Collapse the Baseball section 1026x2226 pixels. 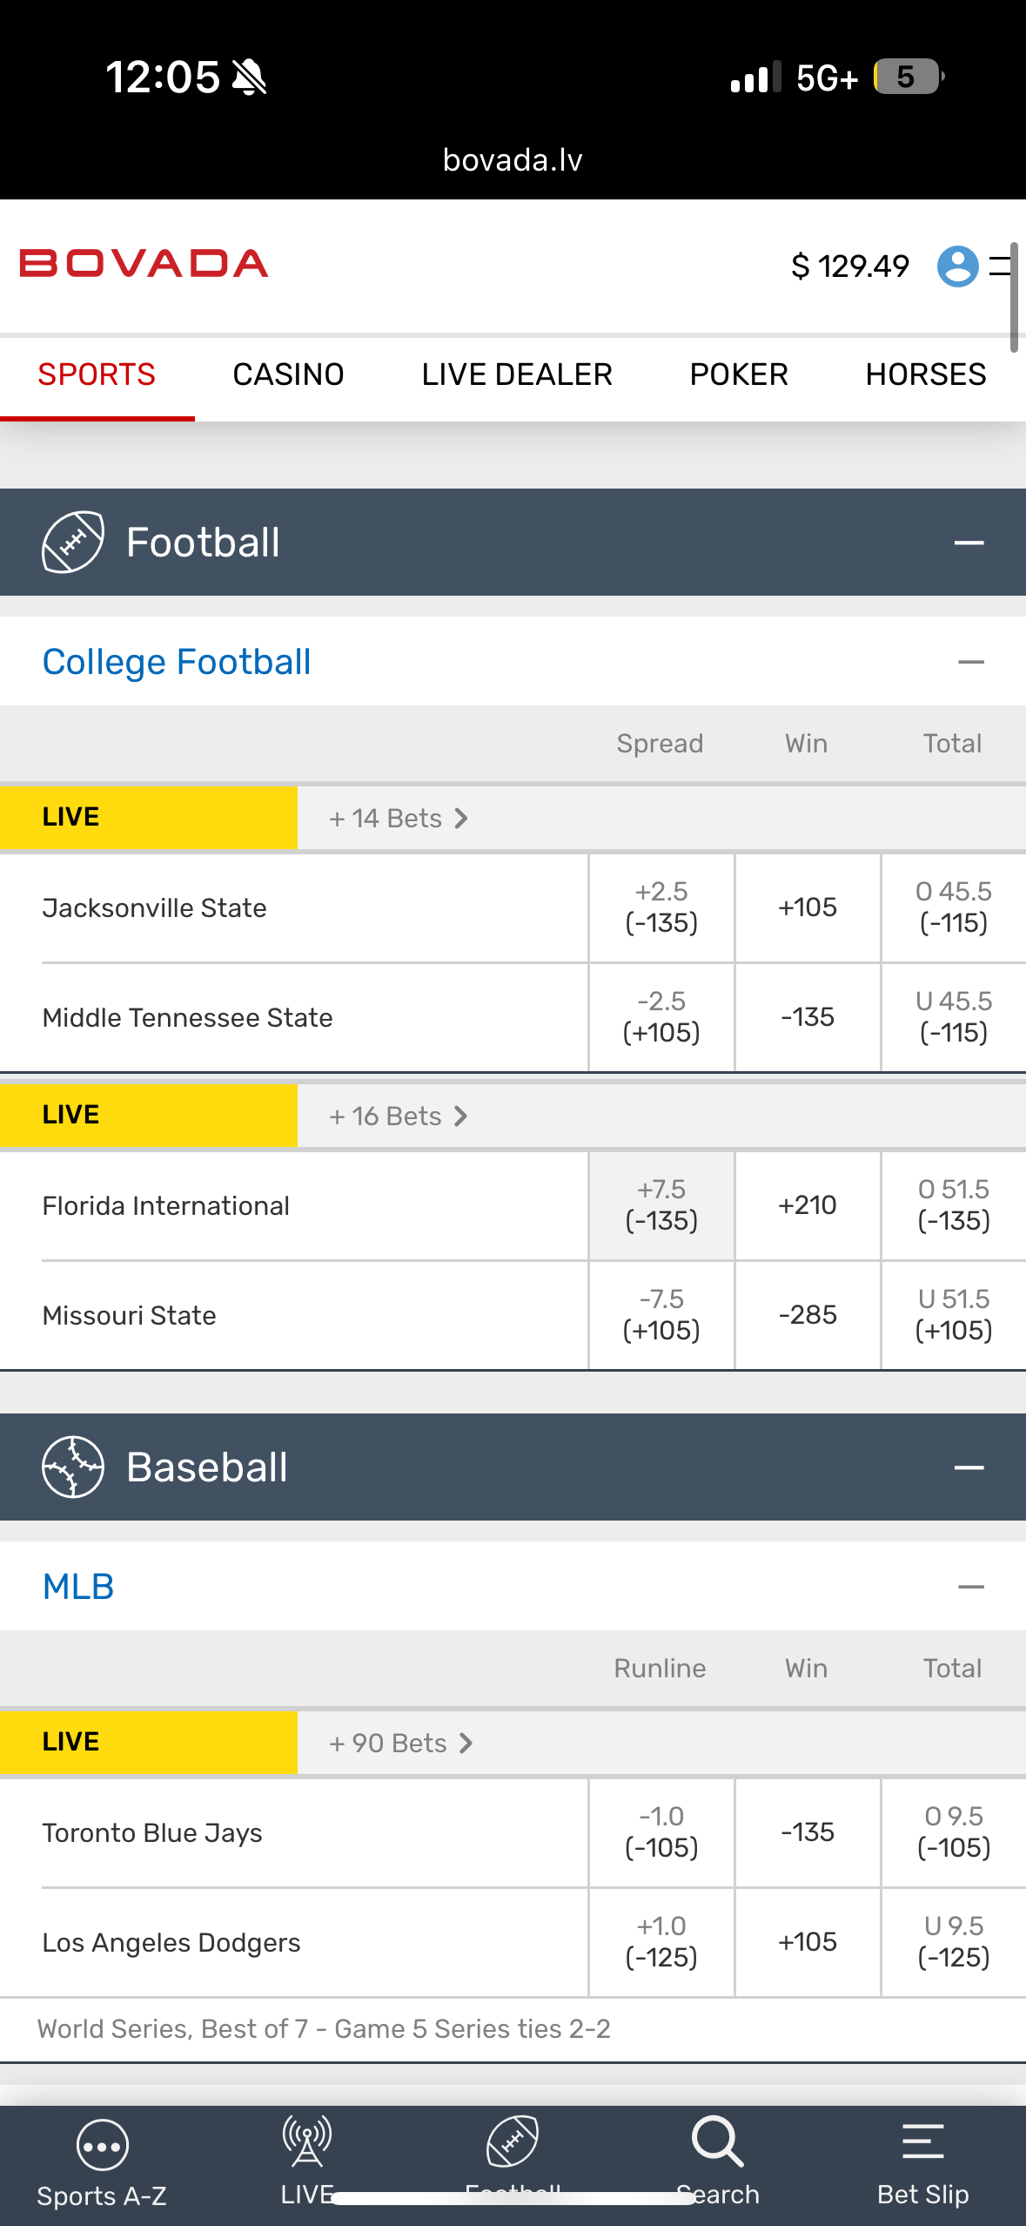tap(969, 1467)
